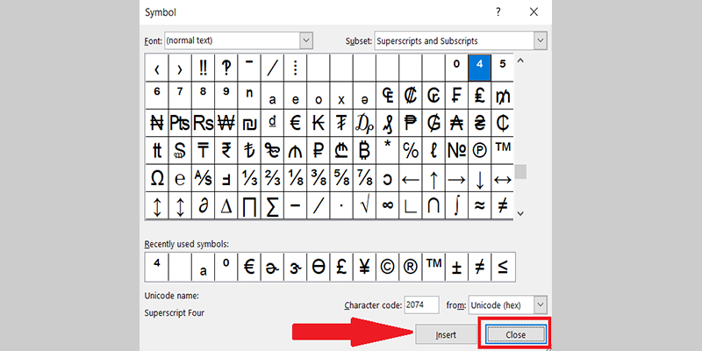Pick the copyright symbol from recently used

click(386, 267)
